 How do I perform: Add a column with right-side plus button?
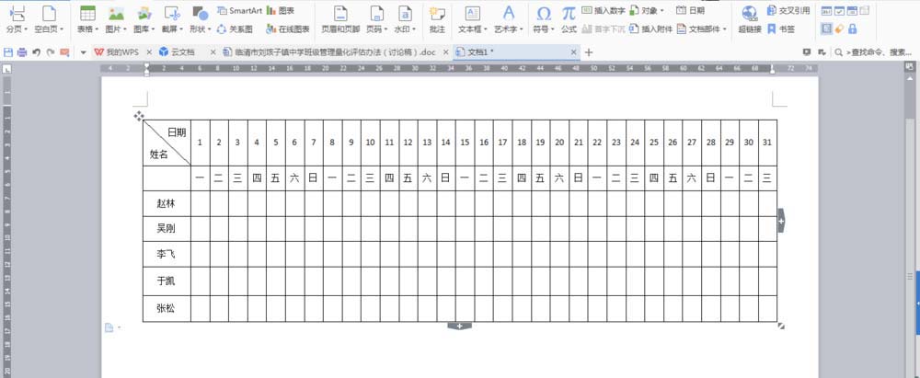781,220
